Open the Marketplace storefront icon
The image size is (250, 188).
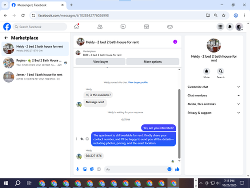(x=146, y=27)
